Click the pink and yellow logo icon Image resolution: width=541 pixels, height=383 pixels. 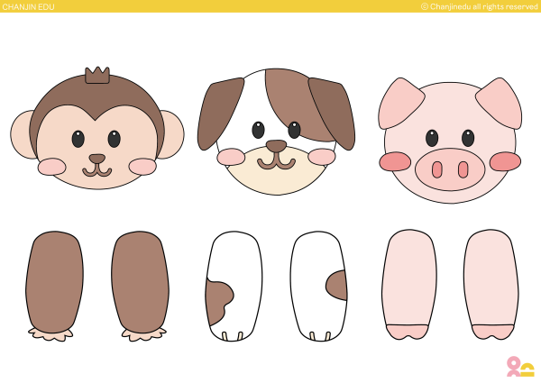click(x=520, y=367)
